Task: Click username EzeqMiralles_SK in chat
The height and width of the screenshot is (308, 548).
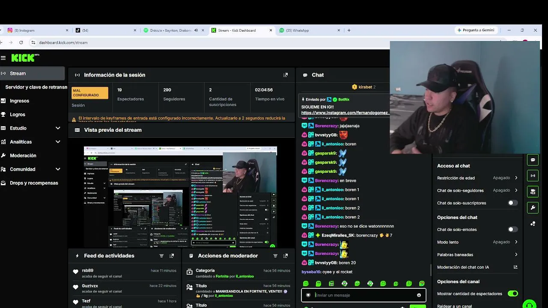Action: pyautogui.click(x=338, y=235)
